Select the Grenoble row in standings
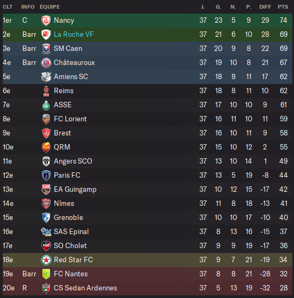This screenshot has height=298, width=294. pyautogui.click(x=147, y=218)
